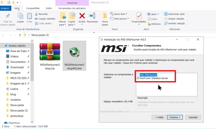
Task: Click the Copiar ribbon icon
Action: 20,16
